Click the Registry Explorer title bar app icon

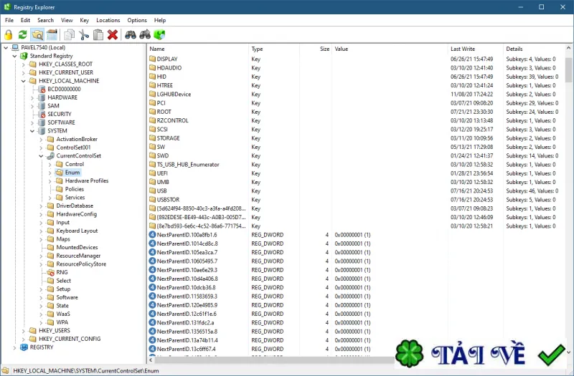point(7,7)
